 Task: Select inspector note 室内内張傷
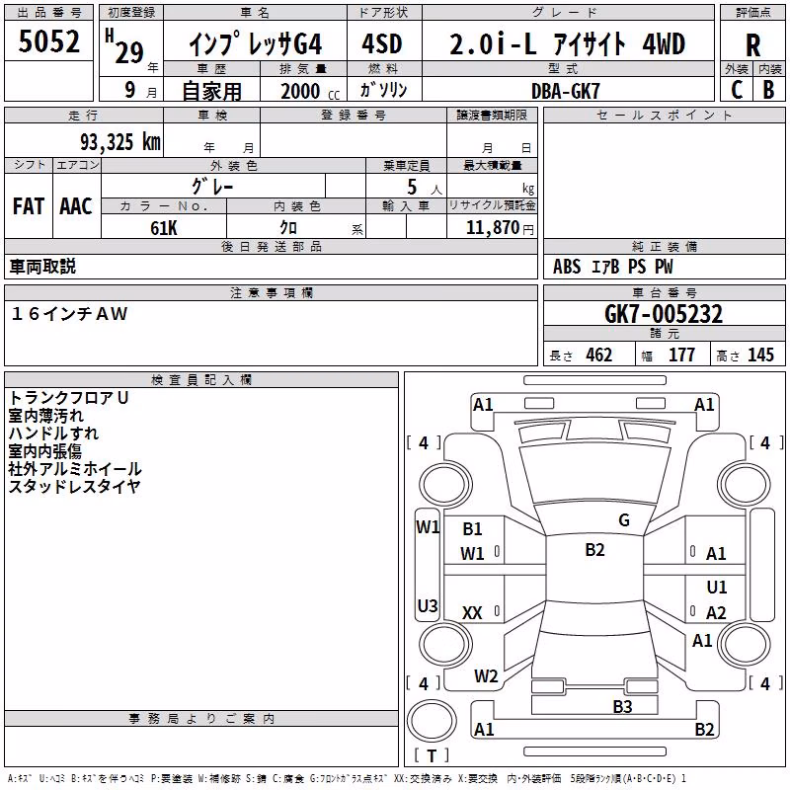point(44,451)
